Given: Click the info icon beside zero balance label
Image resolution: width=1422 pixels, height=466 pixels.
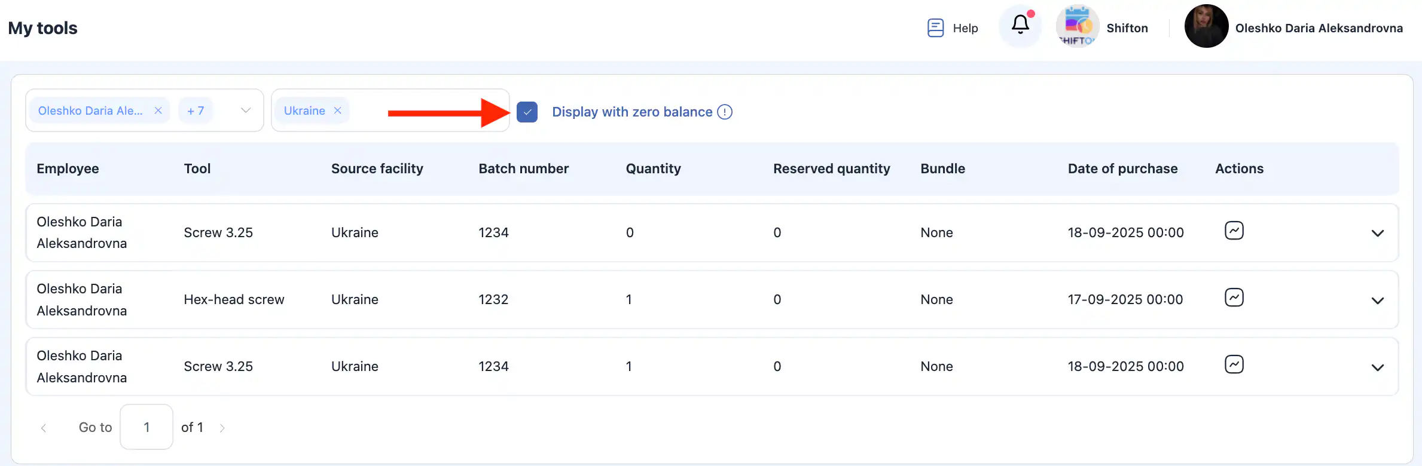Looking at the screenshot, I should [725, 112].
